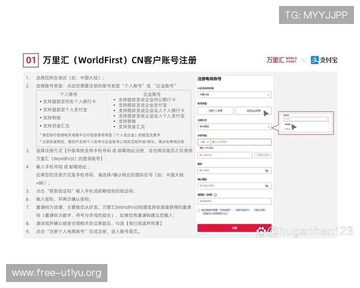Select the 企业账号 column heading
Viewport: 360px width, 288px height.
152,94
